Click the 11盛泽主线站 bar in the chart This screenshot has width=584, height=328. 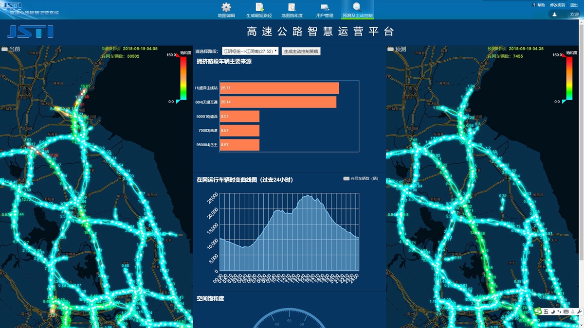click(x=279, y=88)
